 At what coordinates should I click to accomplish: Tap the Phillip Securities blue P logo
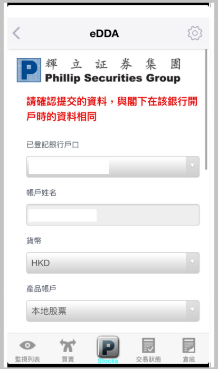[x=29, y=70]
